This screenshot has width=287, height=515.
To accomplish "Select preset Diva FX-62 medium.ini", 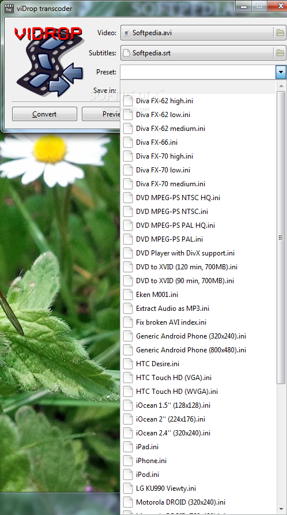I will [x=198, y=129].
